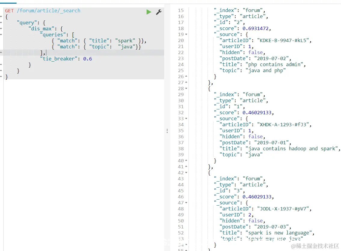Click the tie_breaker value 0.6
The height and width of the screenshot is (251, 341).
[88, 59]
